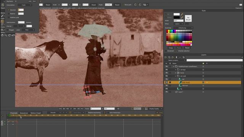Viewport: 244px width, 137px height.
Task: Click the fill color picker eyedropper
Action: point(182,14)
